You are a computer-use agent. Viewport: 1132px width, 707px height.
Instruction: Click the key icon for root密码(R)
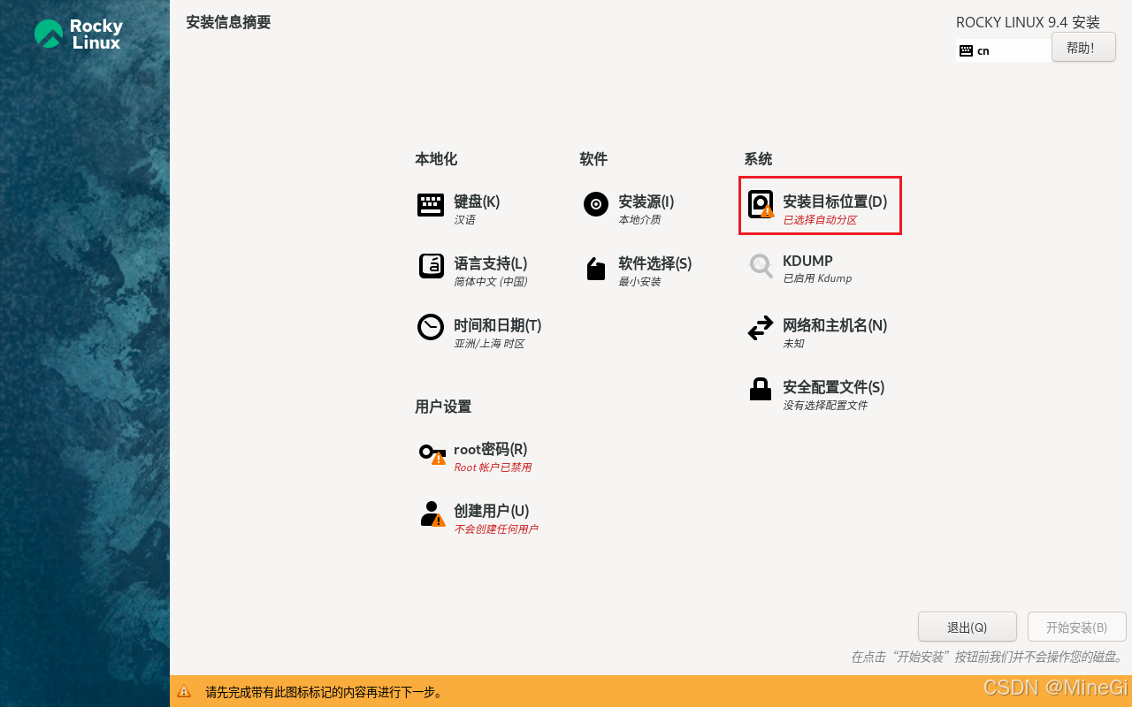click(x=432, y=453)
